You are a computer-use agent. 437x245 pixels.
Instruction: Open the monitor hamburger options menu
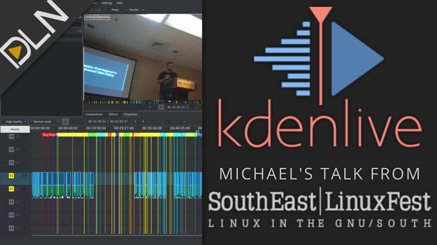click(193, 107)
